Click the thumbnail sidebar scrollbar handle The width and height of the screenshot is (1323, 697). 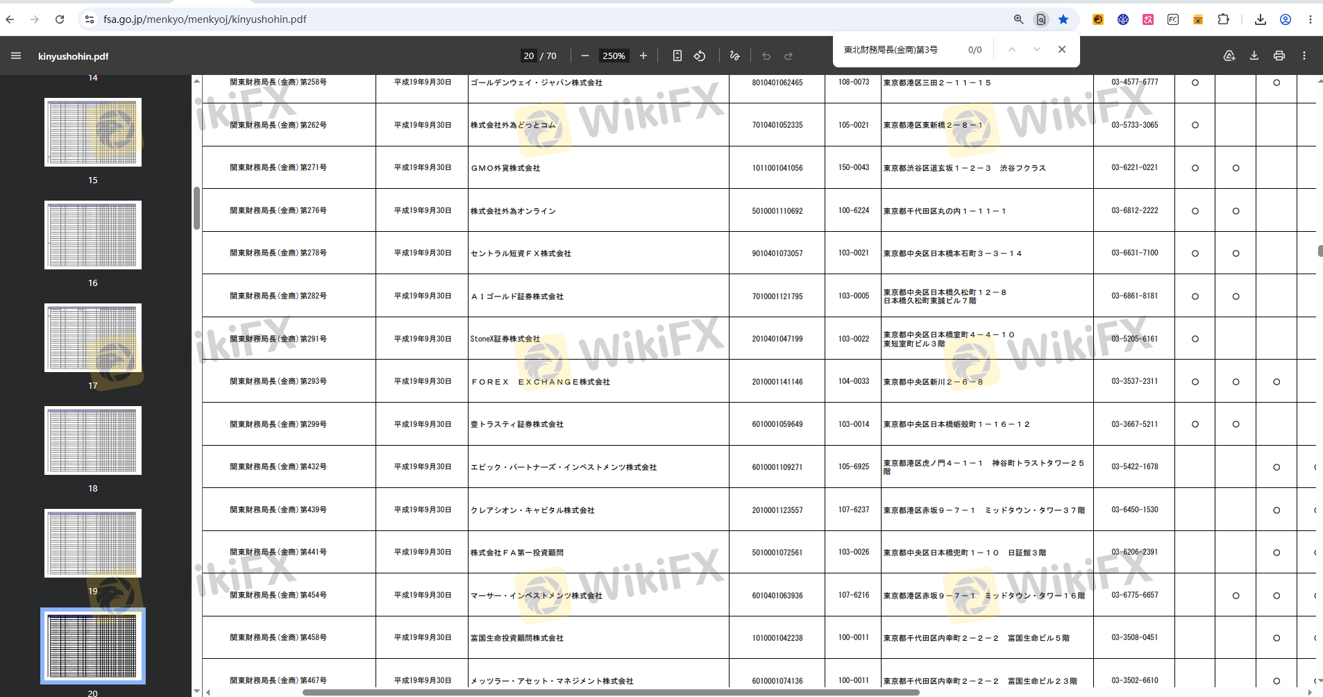pos(196,208)
